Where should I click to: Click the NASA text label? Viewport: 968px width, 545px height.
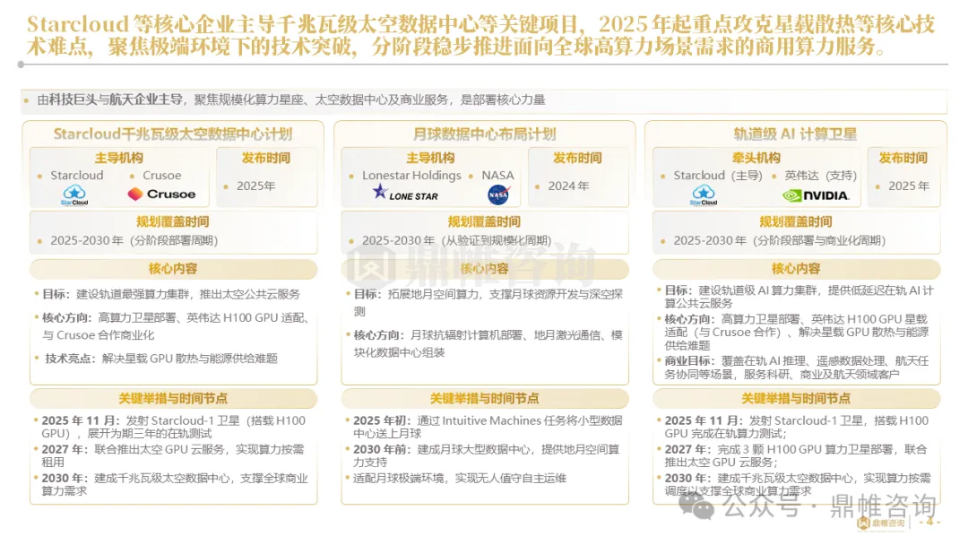coord(497,176)
